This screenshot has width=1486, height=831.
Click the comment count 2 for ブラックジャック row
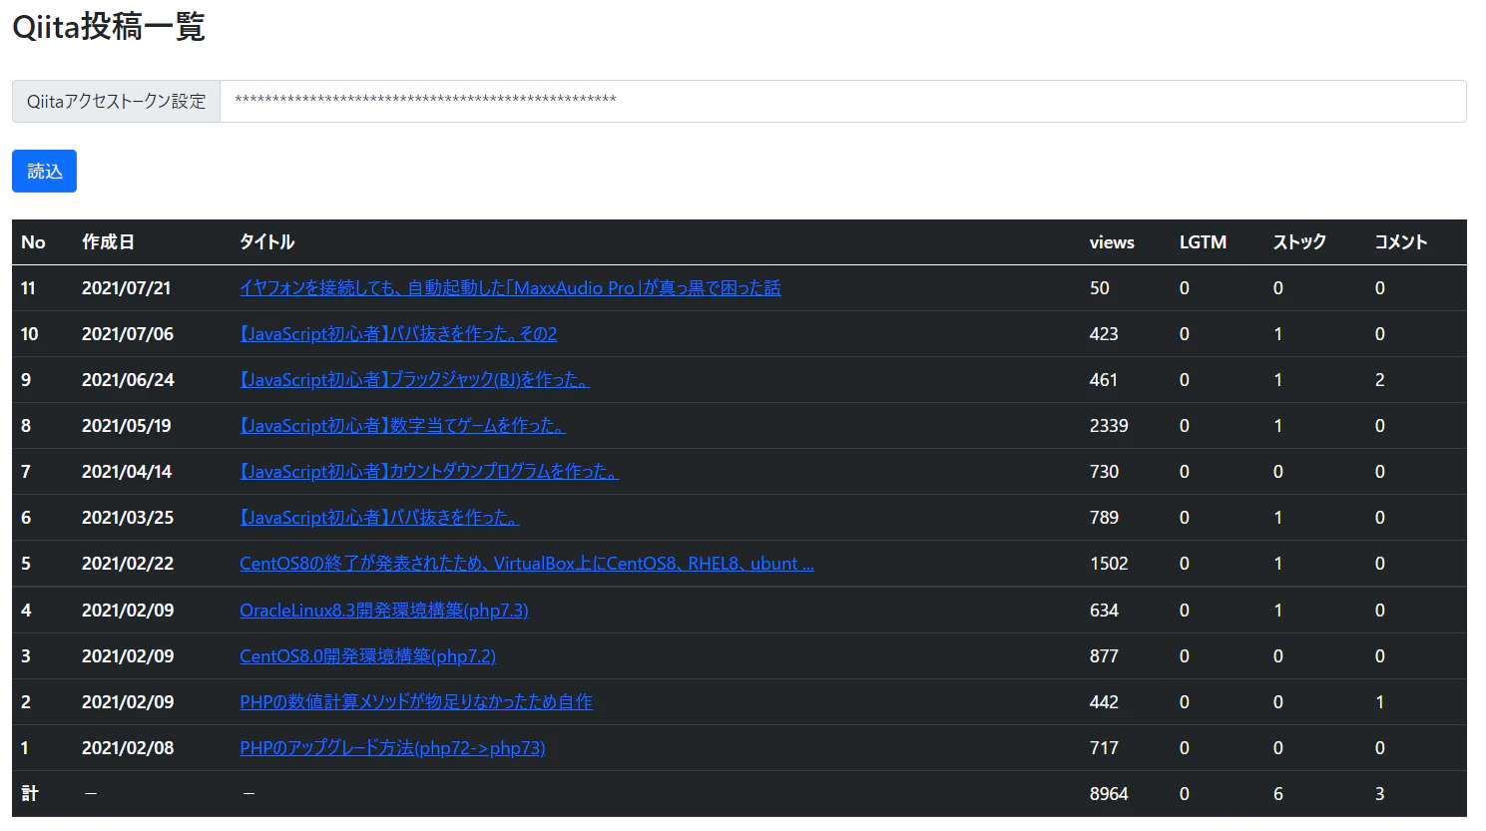click(x=1380, y=380)
